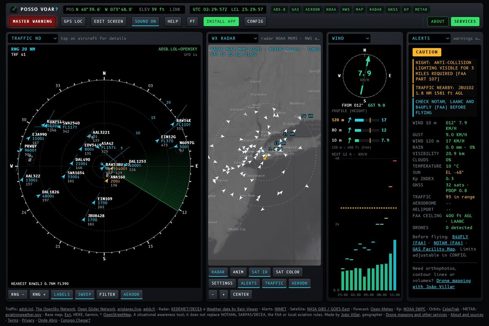Select the EIN109 aircraft icon

94,203
